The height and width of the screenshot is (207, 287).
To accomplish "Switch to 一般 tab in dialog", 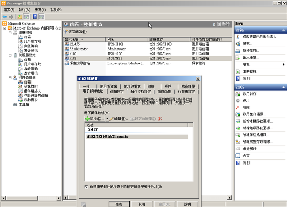I will click(x=87, y=87).
